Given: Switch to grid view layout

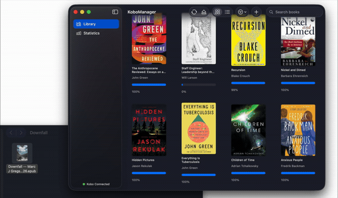Looking at the screenshot, I should tap(218, 12).
